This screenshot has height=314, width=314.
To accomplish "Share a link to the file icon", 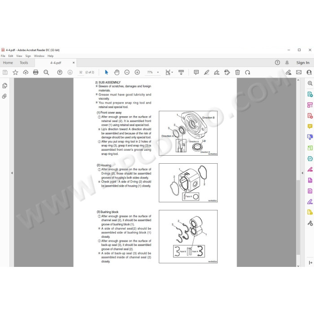I will click(x=288, y=72).
